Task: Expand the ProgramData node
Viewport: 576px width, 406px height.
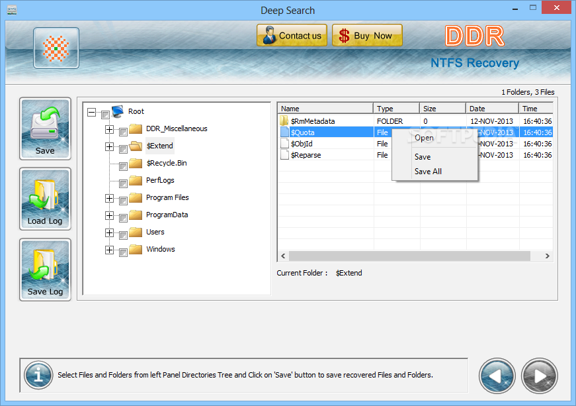Action: (109, 215)
